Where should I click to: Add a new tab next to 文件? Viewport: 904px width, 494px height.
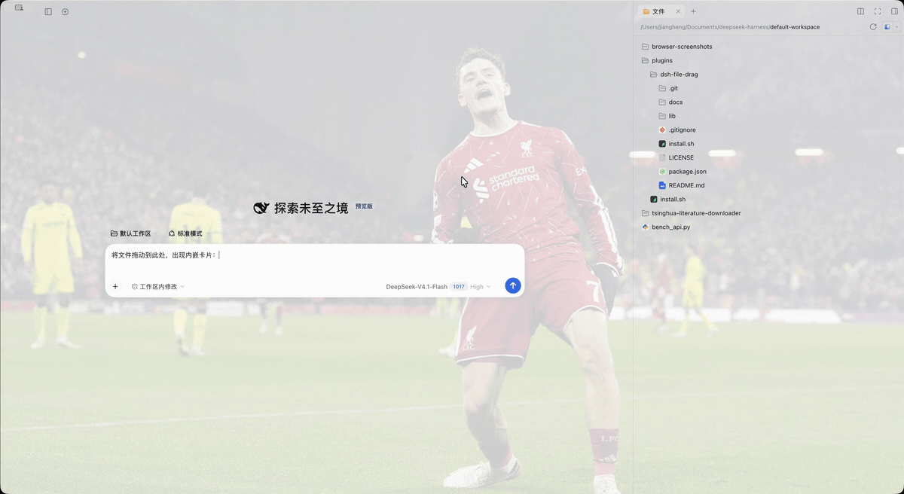tap(693, 11)
